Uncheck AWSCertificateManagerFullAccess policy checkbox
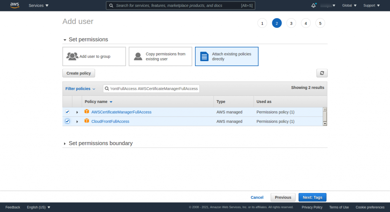Screen dimensions: 390x212 click(x=67, y=112)
